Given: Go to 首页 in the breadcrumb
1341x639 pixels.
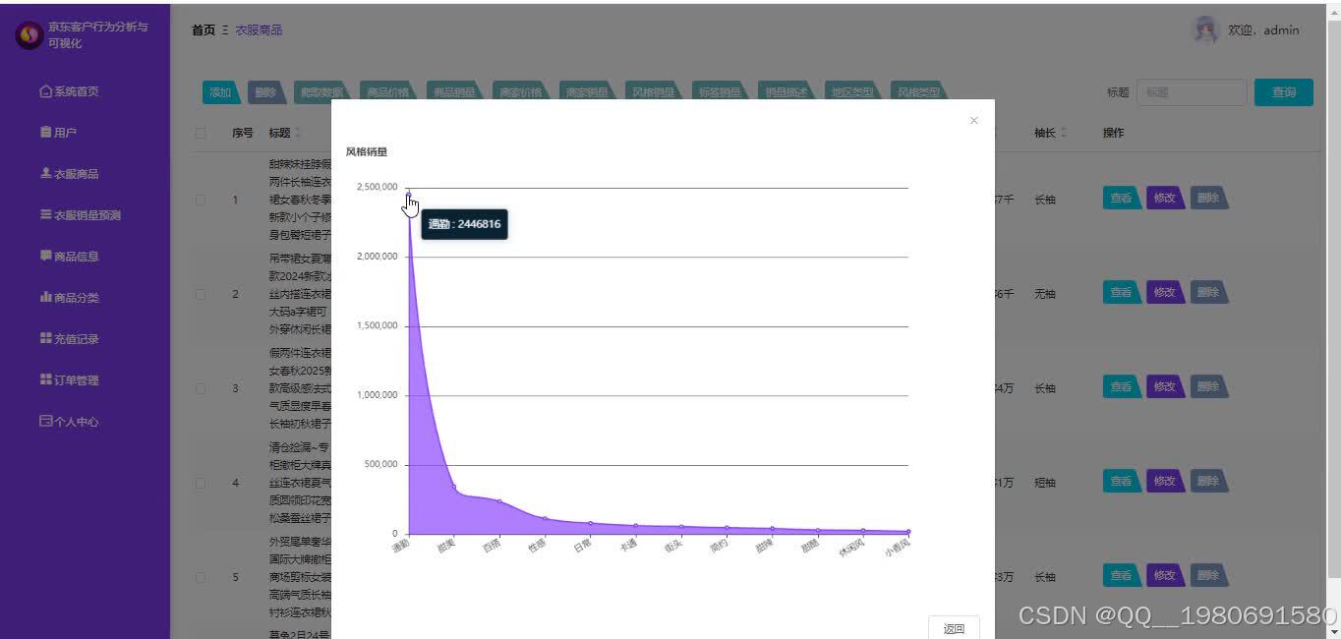Looking at the screenshot, I should click(x=204, y=30).
